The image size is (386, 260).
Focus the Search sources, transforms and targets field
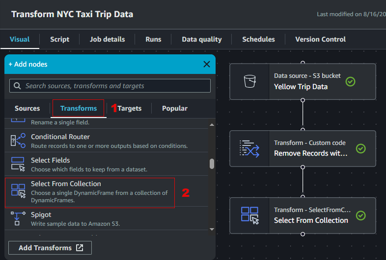110,86
